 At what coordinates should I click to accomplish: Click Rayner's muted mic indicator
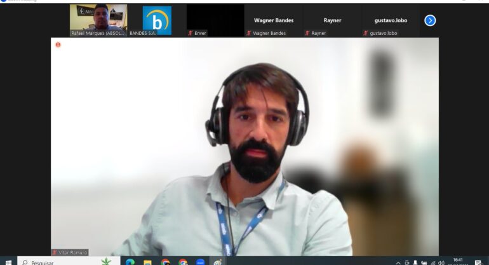307,33
